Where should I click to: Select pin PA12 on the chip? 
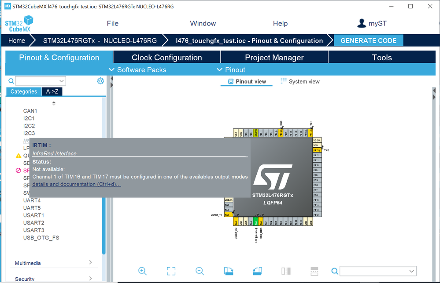click(x=317, y=155)
